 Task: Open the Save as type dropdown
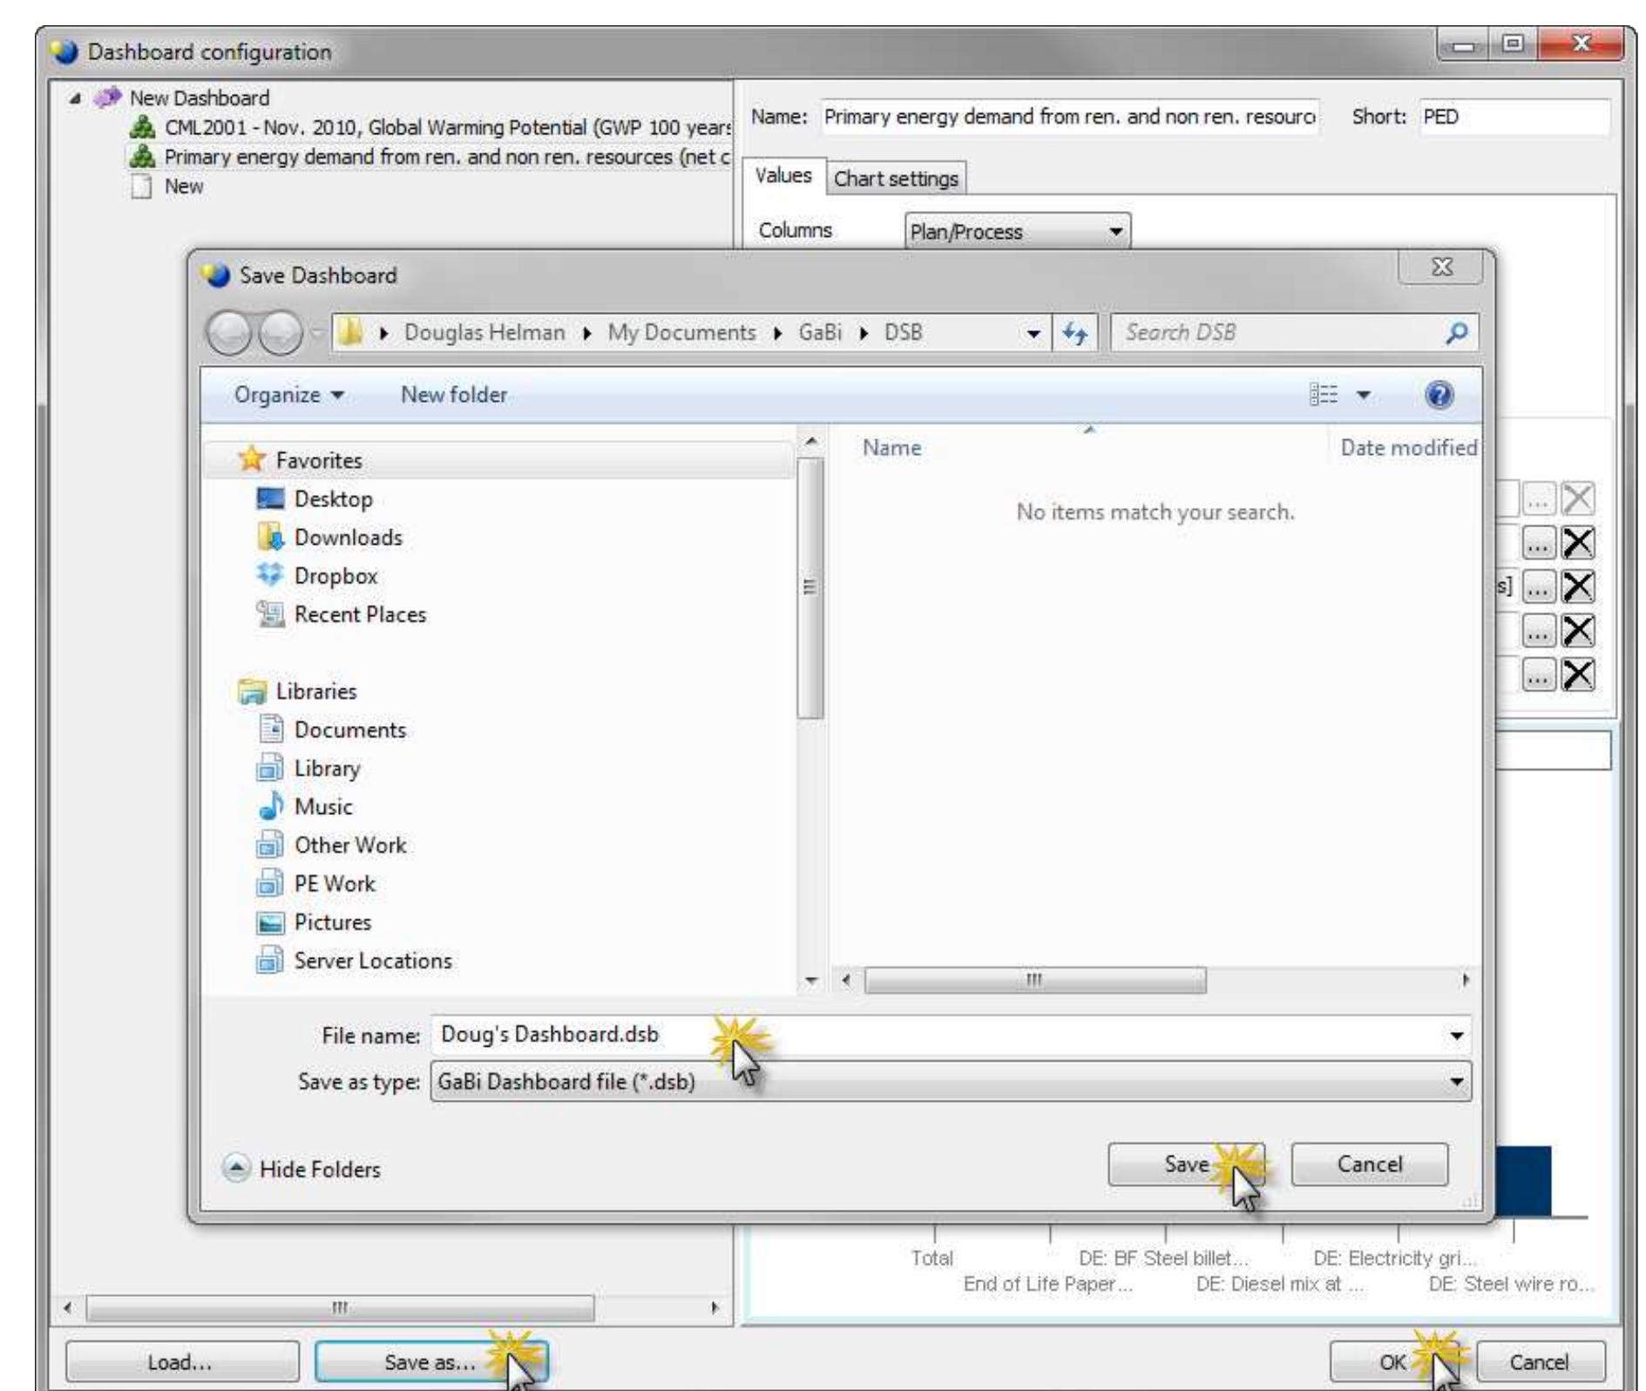1457,1083
